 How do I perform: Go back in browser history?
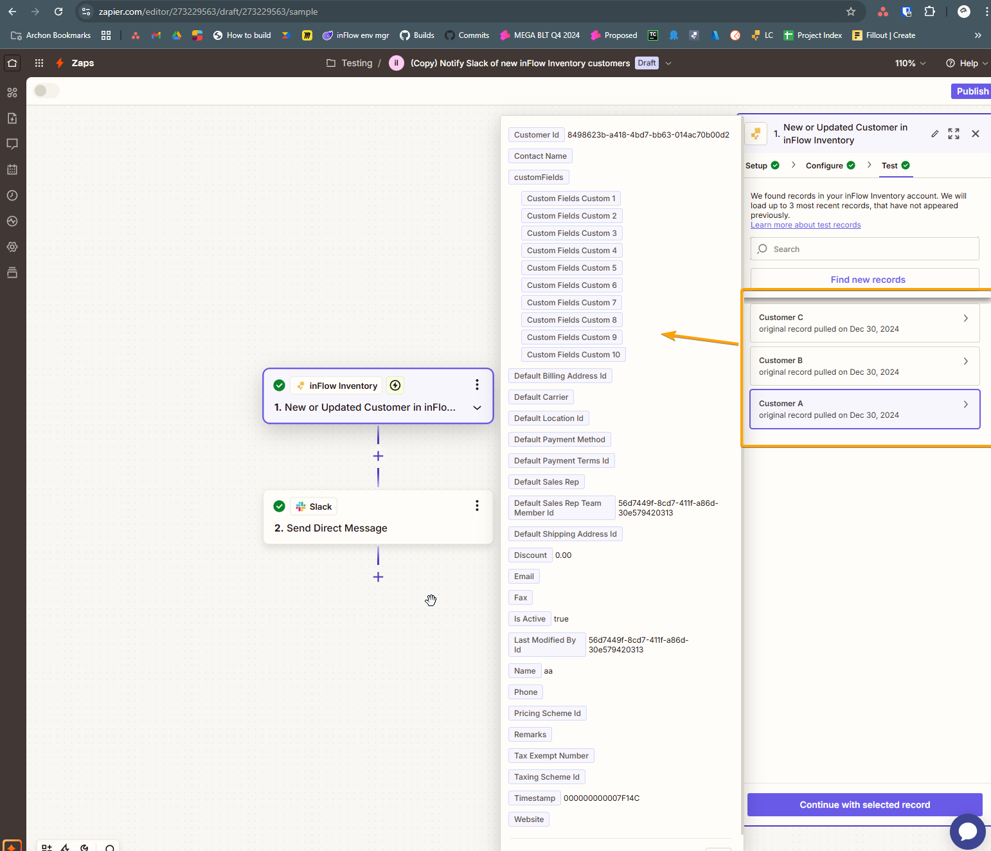pos(12,12)
